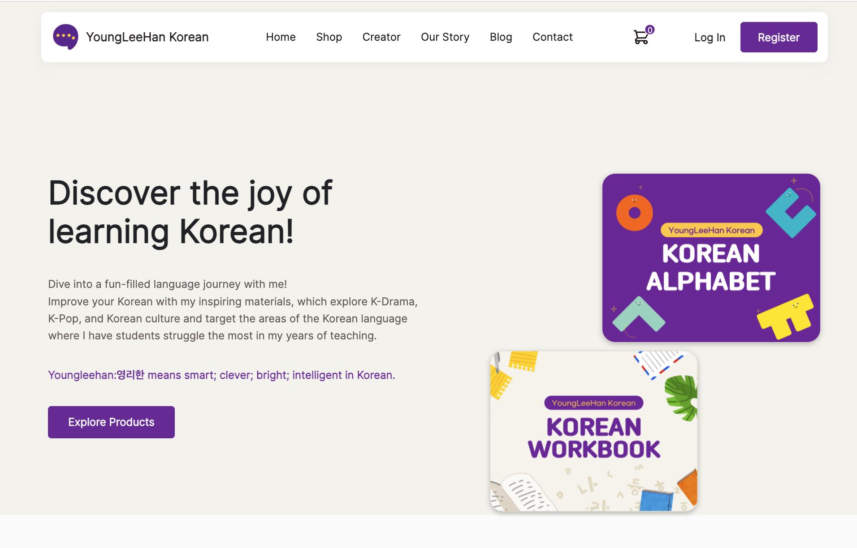Image resolution: width=857 pixels, height=548 pixels.
Task: Click the purple speech bubble logo icon
Action: [65, 37]
